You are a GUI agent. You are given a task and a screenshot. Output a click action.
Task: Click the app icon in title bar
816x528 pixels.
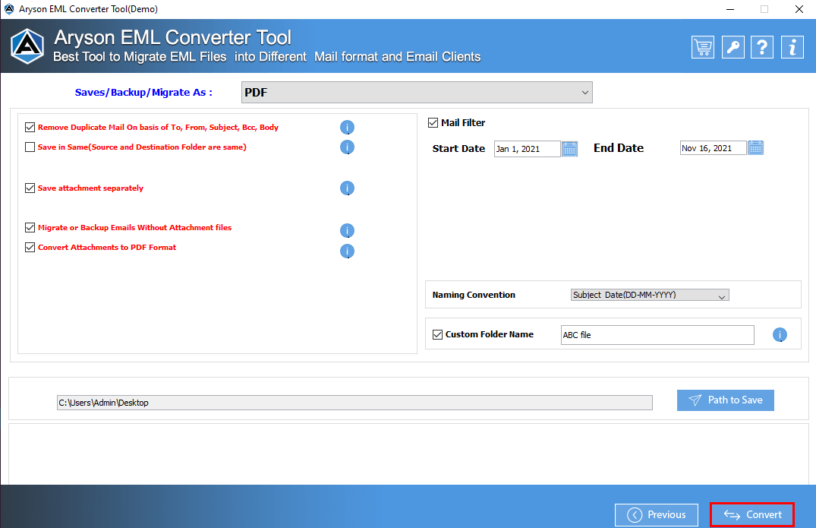9,9
